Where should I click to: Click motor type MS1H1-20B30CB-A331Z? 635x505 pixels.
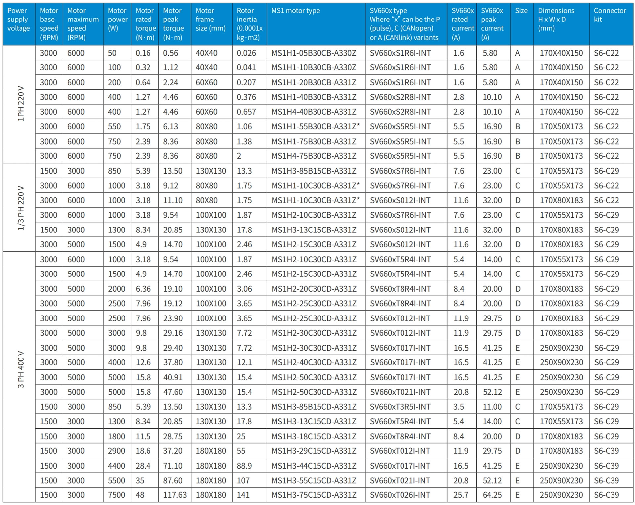coord(314,82)
